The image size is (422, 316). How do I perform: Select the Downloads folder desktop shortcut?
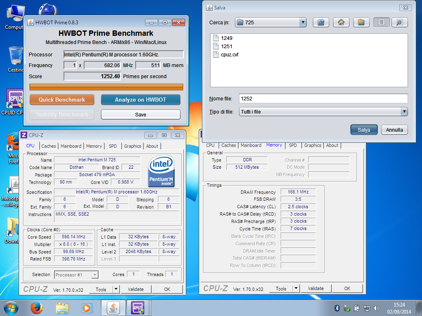click(x=12, y=230)
